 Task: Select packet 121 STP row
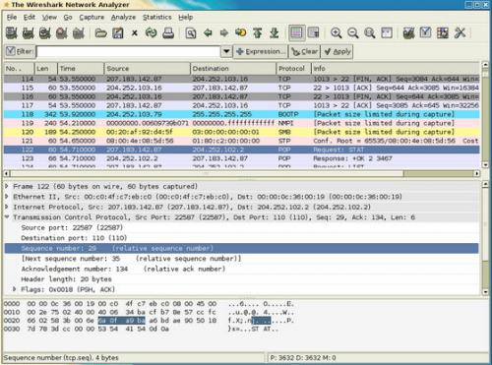tap(242, 141)
